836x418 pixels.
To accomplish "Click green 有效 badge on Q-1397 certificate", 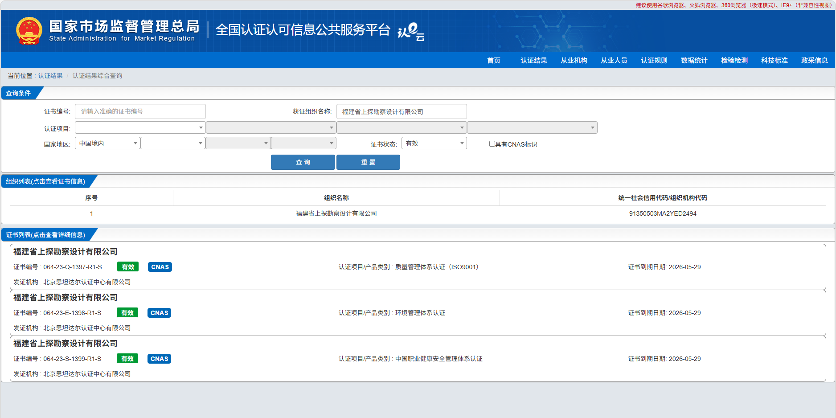I will pos(128,267).
